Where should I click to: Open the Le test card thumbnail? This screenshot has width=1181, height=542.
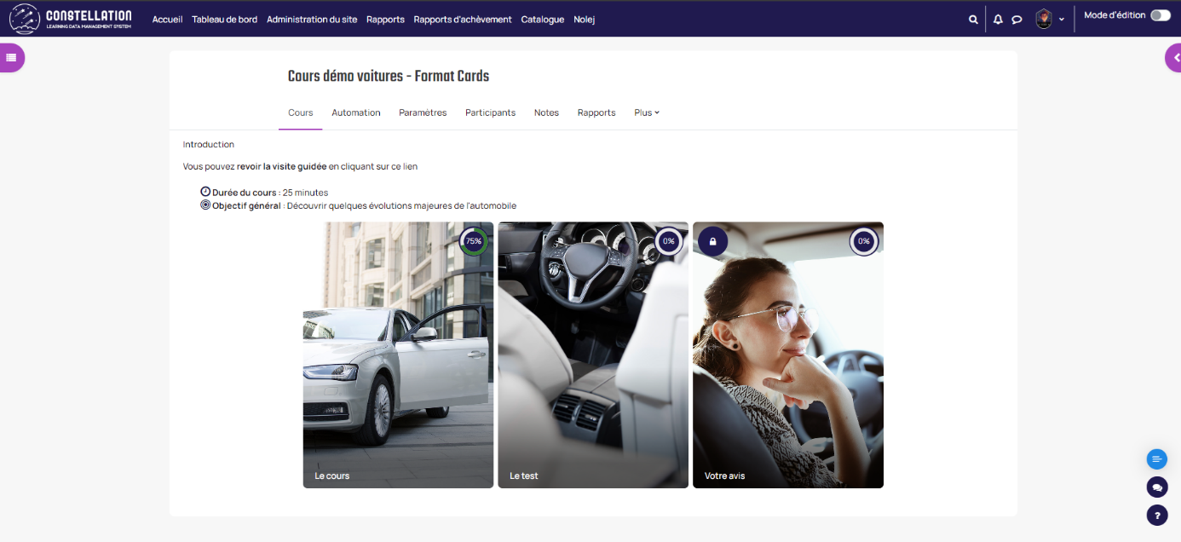click(x=593, y=355)
